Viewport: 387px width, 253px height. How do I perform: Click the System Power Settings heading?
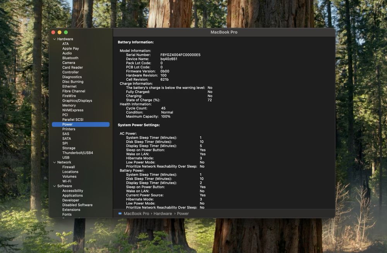(139, 125)
